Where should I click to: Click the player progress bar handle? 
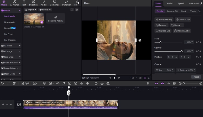pos(115,75)
